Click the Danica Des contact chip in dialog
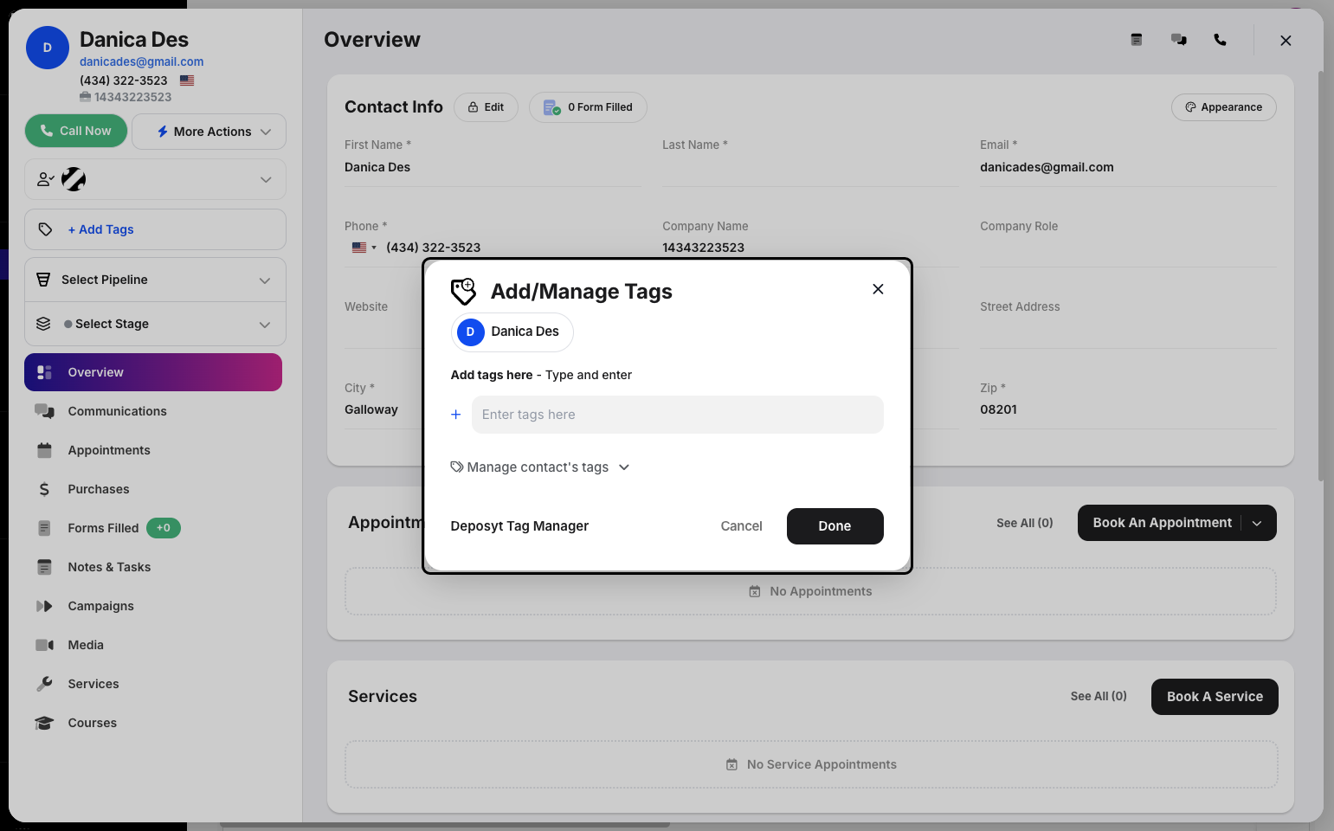The width and height of the screenshot is (1334, 831). pyautogui.click(x=512, y=332)
